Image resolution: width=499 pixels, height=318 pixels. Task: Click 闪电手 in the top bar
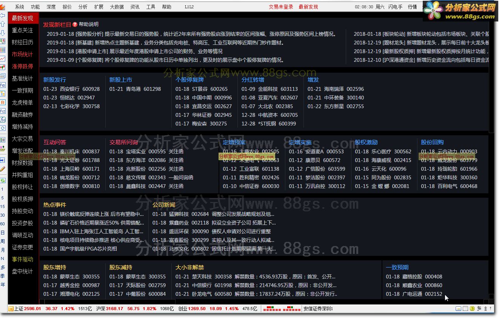[x=395, y=7]
